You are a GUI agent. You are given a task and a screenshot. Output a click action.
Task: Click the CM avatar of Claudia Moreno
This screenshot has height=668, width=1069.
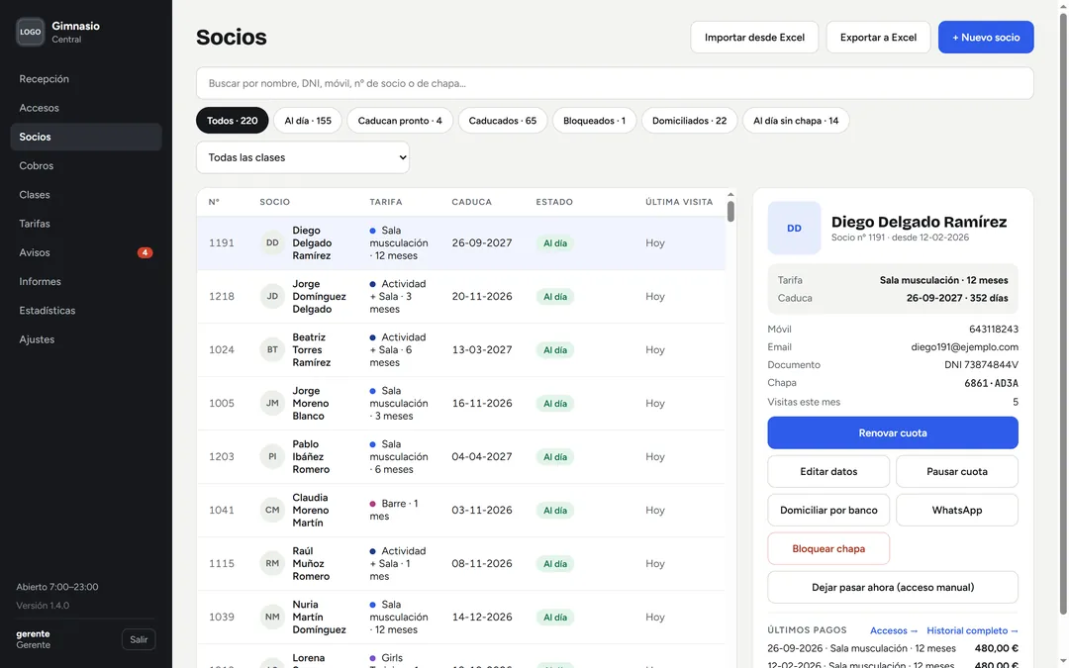[272, 510]
